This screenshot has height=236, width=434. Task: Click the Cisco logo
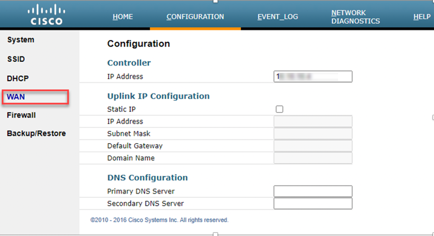click(47, 15)
